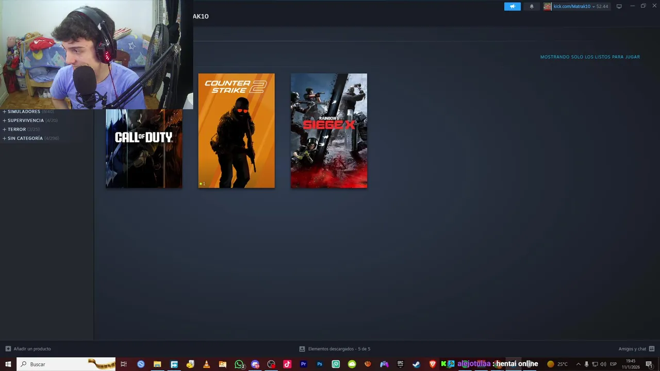Image resolution: width=660 pixels, height=371 pixels.
Task: Open the Rainbow Six Siege X cover
Action: [x=329, y=131]
